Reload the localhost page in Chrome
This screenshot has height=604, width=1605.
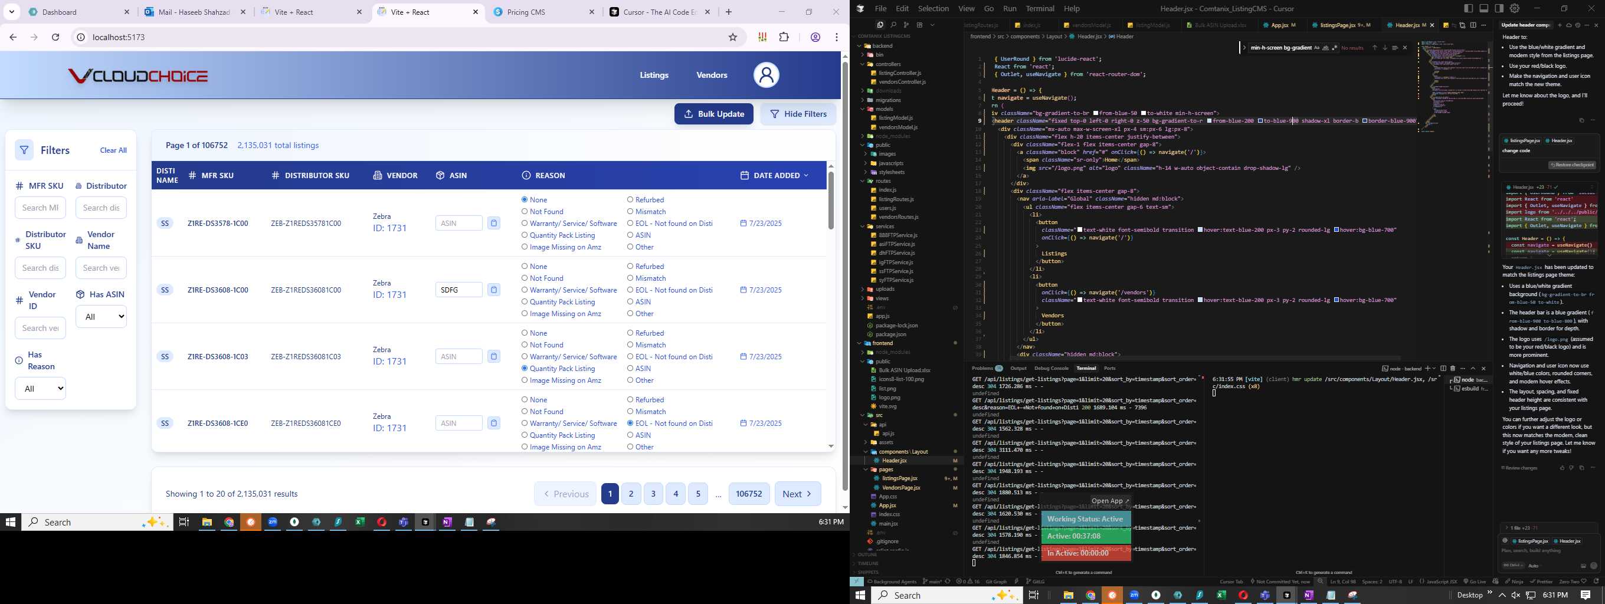click(x=55, y=37)
